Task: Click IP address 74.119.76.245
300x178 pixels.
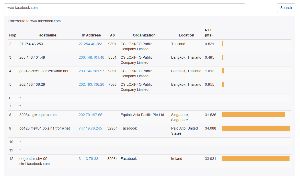Action: coord(90,128)
